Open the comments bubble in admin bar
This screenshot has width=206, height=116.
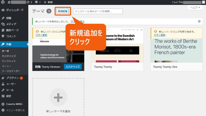(38, 2)
